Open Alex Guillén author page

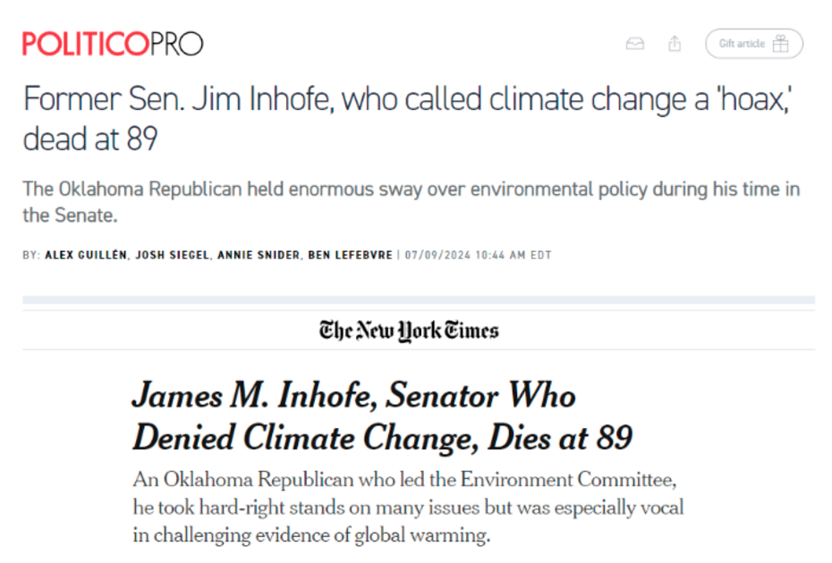coord(86,255)
